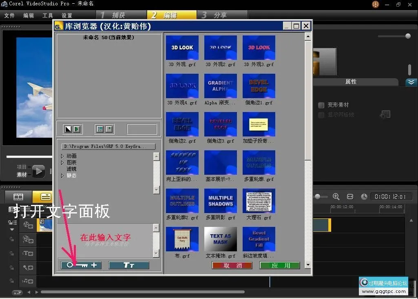
Task: Collapse the 属性 panel with its chevron
Action: point(411,82)
